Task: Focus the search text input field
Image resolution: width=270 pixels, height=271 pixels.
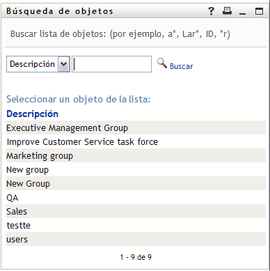Action: point(111,64)
